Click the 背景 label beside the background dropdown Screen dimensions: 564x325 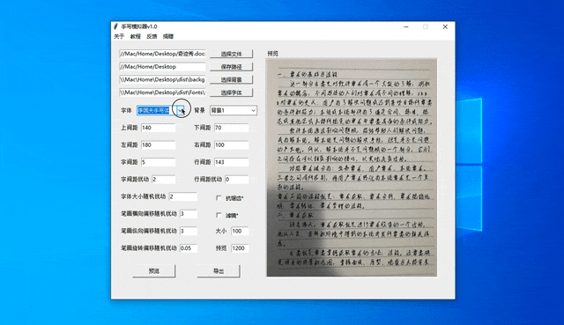pyautogui.click(x=200, y=110)
